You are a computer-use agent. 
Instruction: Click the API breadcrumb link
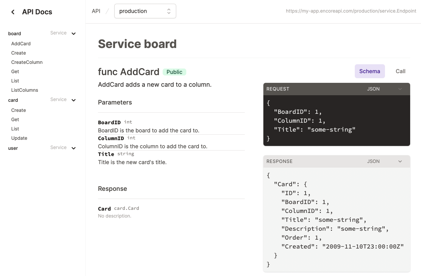(x=96, y=11)
